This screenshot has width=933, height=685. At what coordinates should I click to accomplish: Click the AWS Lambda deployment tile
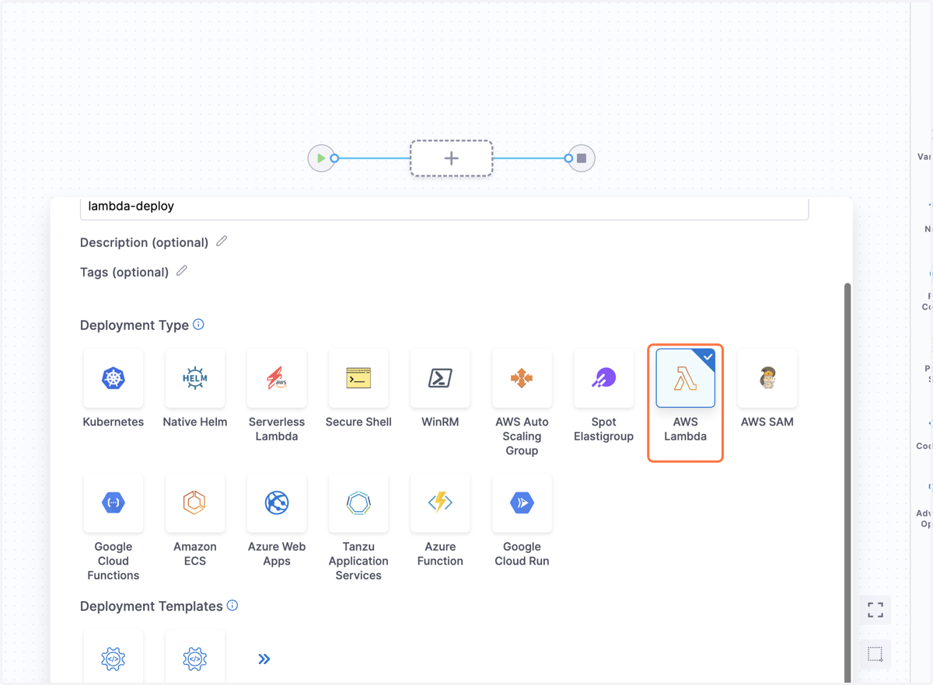[x=685, y=378]
